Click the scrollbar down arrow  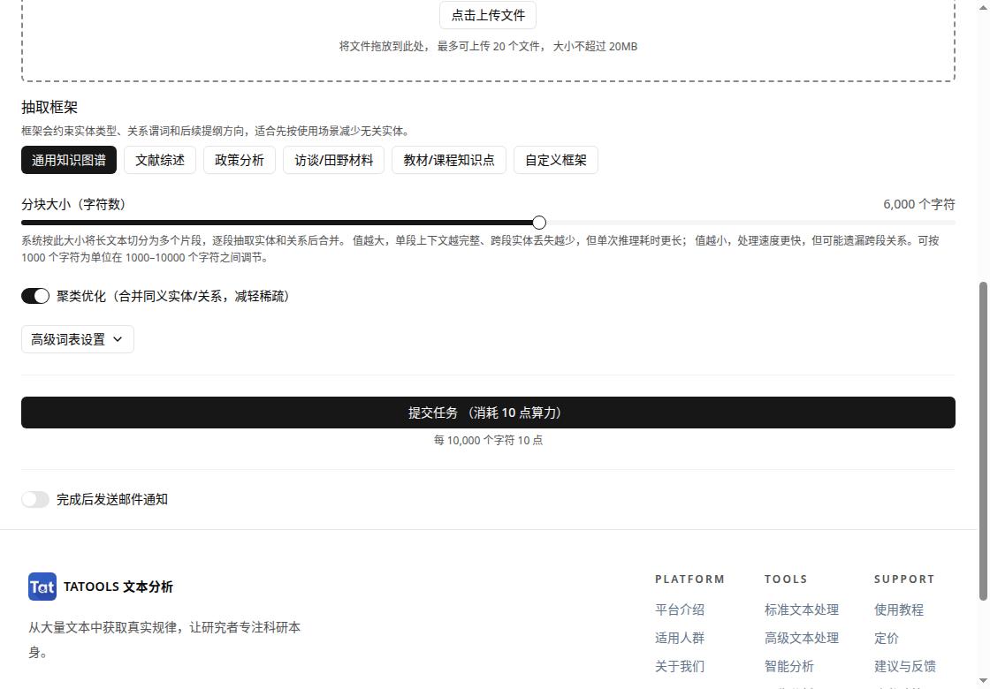tap(983, 681)
